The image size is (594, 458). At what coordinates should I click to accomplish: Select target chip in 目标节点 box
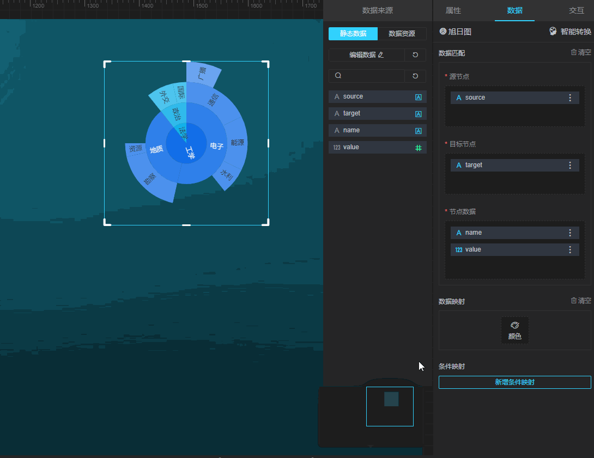tap(514, 165)
